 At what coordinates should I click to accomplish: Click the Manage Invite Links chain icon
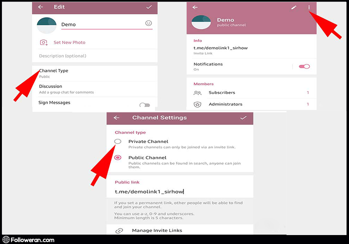click(x=119, y=231)
